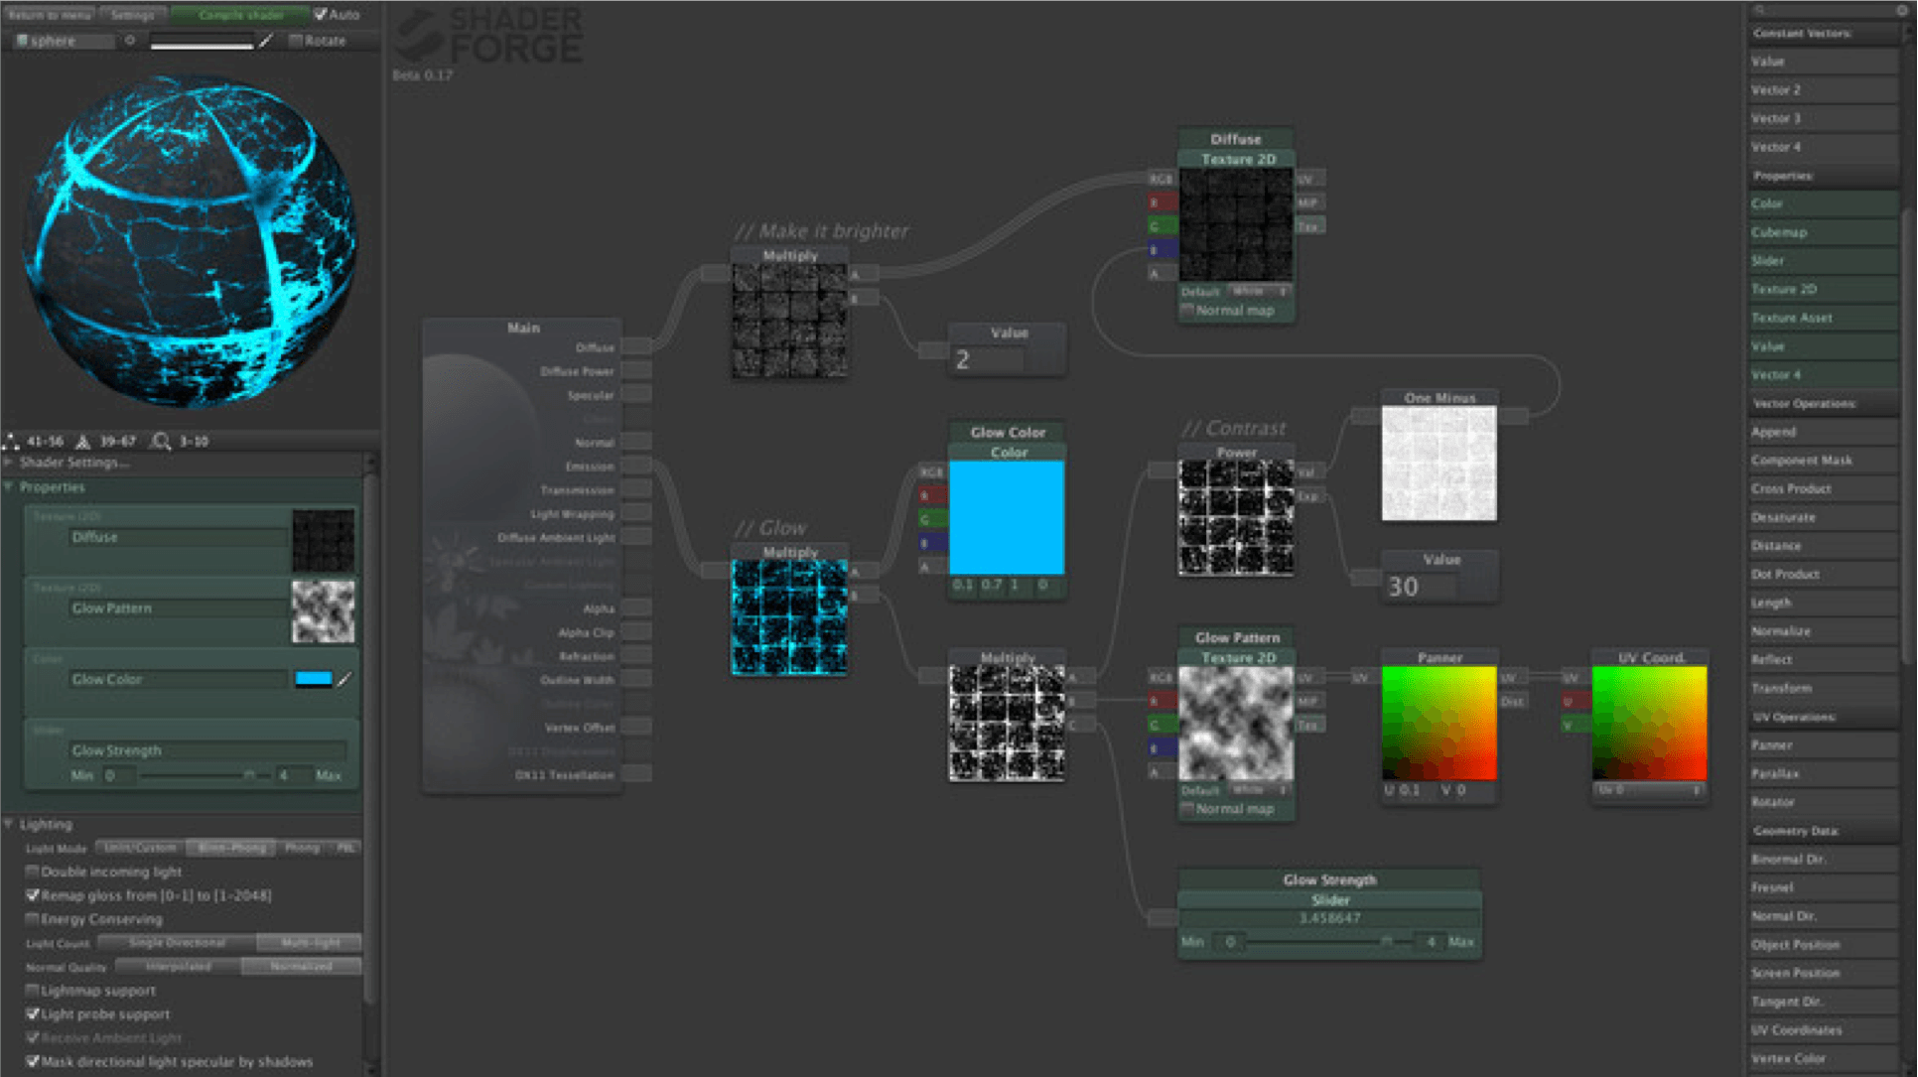Click the magnifier instruction count icon
Viewport: 1918px width, 1077px height.
[161, 441]
